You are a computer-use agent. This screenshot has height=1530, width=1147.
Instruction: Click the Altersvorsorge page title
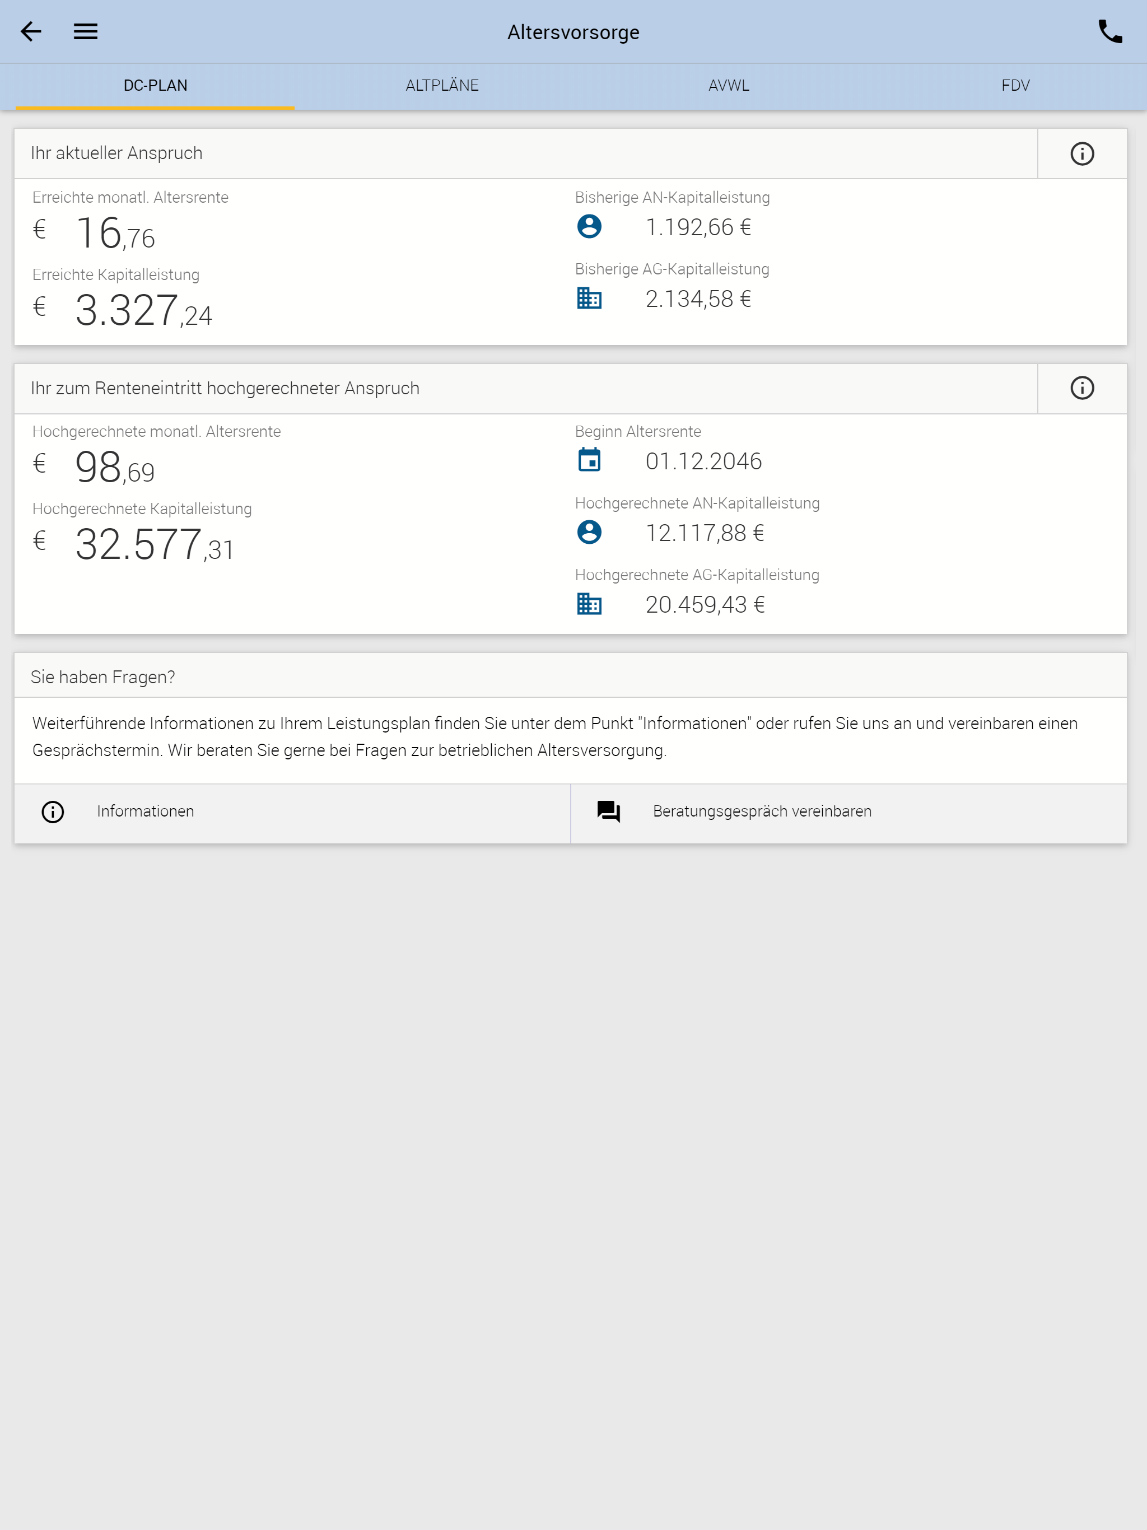pos(573,32)
